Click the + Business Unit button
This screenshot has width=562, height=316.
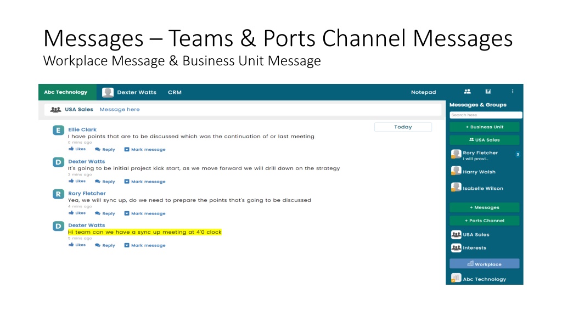484,127
